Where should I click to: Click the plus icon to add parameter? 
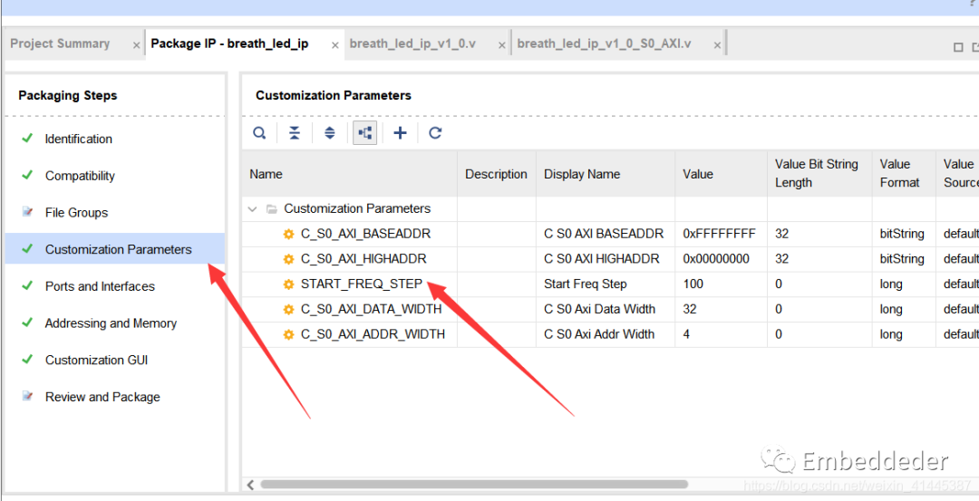400,133
